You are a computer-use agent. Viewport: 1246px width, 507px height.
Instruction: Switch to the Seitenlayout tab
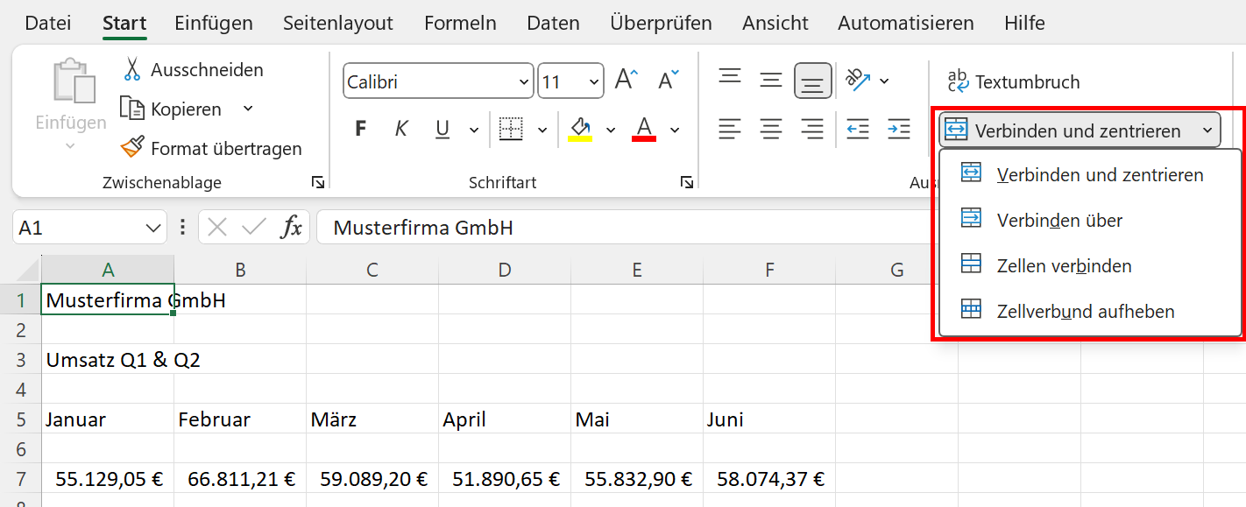click(x=338, y=23)
